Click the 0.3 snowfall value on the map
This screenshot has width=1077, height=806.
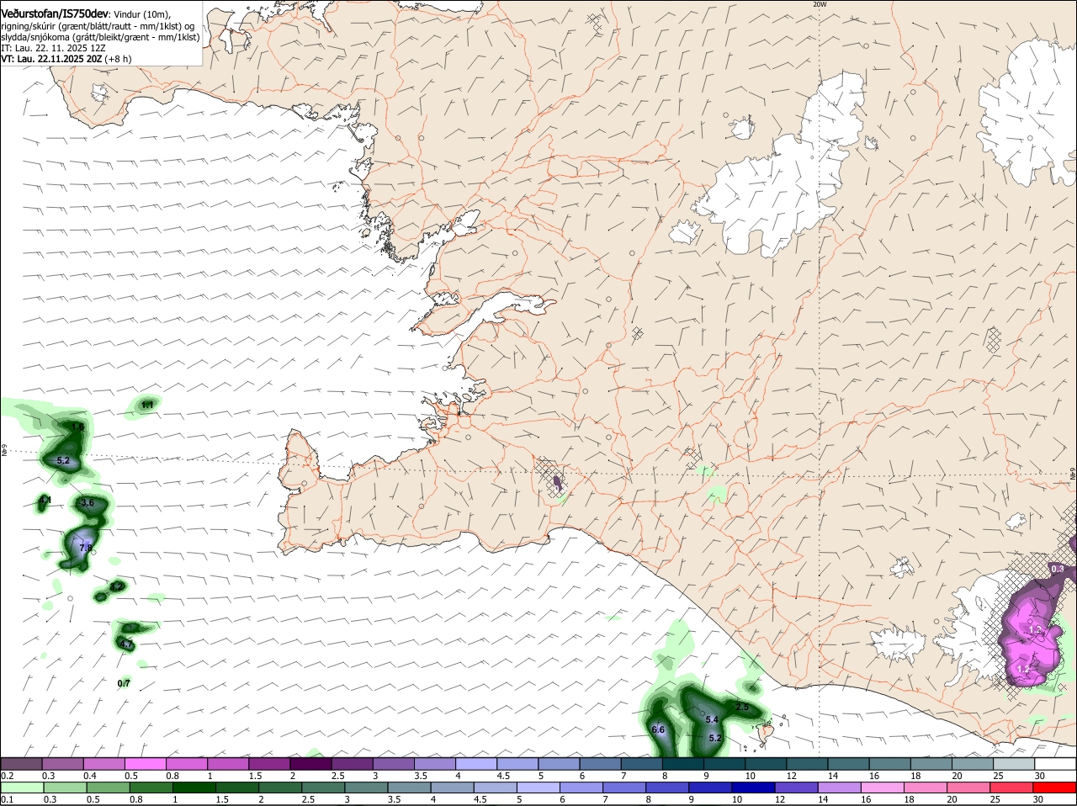[x=1058, y=569]
